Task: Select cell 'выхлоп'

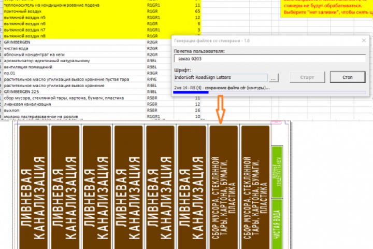Action: pyautogui.click(x=75, y=110)
